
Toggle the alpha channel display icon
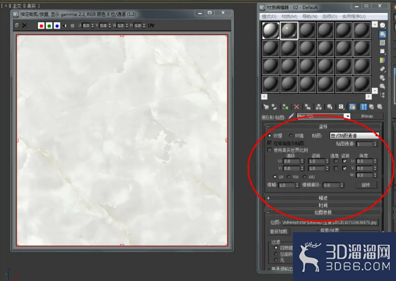click(65, 25)
